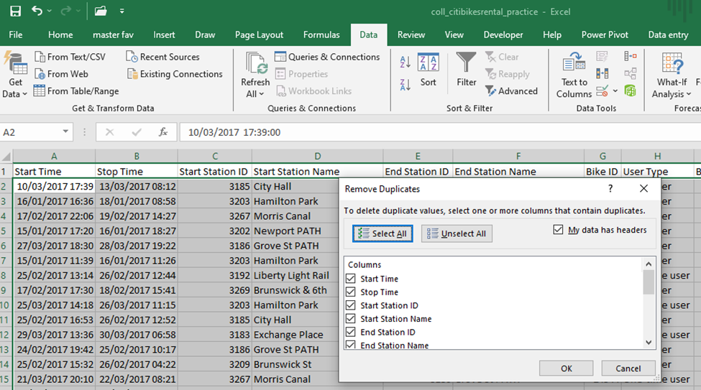Click the Sort Z to A icon
The width and height of the screenshot is (701, 390).
tap(405, 84)
